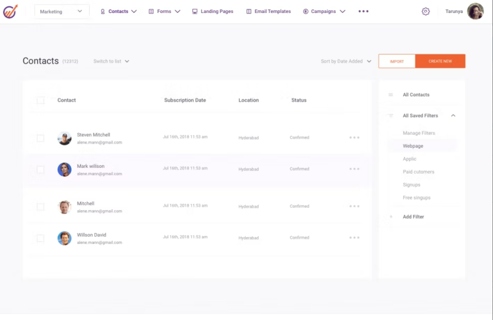
Task: Select the Webpage saved filter
Action: 413,146
